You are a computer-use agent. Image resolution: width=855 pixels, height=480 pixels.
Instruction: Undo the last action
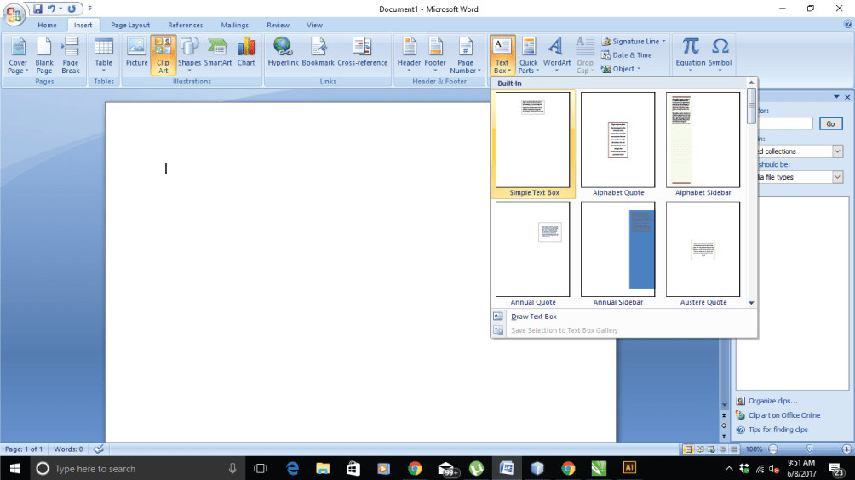coord(51,9)
